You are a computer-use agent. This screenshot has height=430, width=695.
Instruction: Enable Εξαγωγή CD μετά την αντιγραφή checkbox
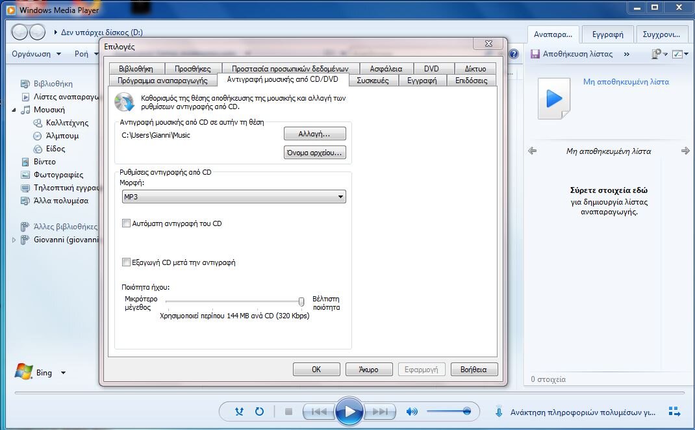126,262
